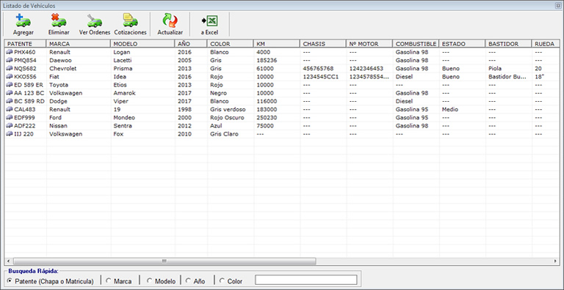This screenshot has width=564, height=290.
Task: Click the BASTIDOR column header
Action: (508, 44)
